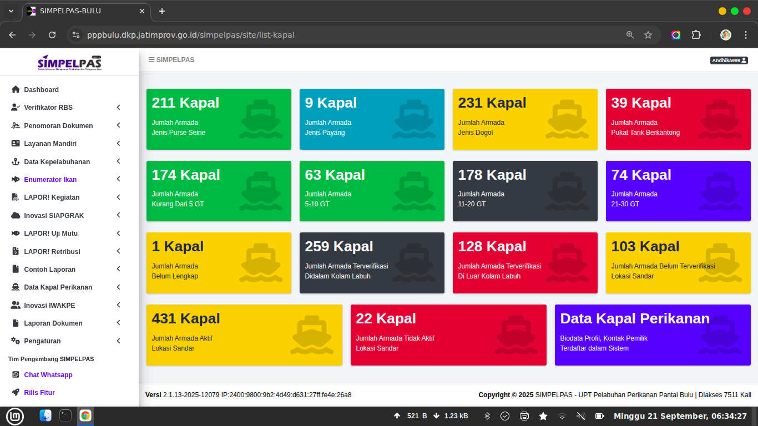Open the Andhika999 user menu
758x426 pixels.
[x=729, y=60]
